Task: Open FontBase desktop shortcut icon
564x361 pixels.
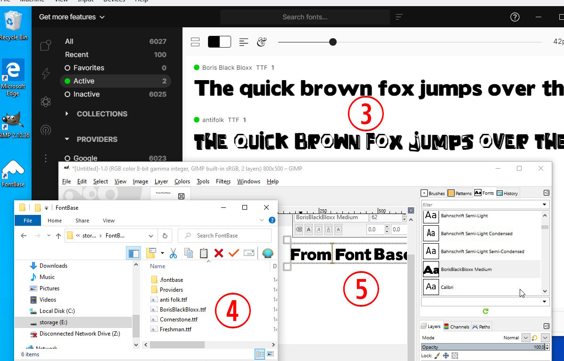Action: [13, 173]
